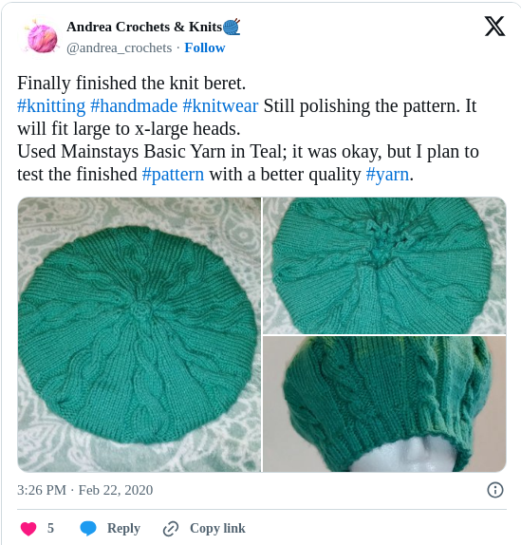
Task: Open the 3:26 PM Feb 22, 2020 timestamp
Action: (x=85, y=490)
